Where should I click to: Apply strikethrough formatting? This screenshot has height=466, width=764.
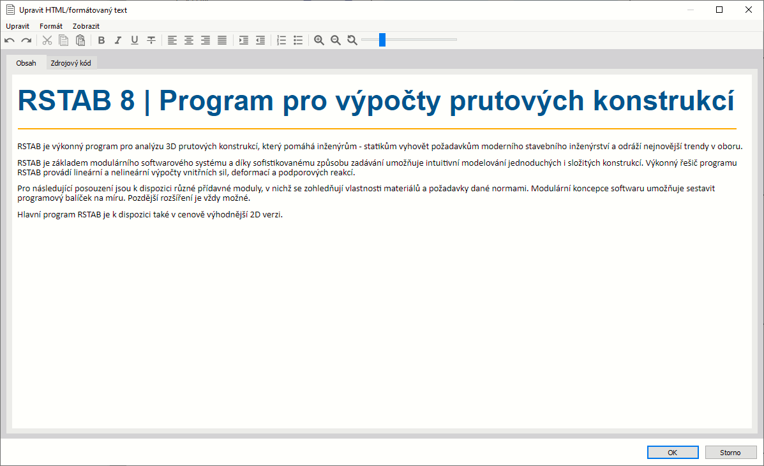[151, 40]
